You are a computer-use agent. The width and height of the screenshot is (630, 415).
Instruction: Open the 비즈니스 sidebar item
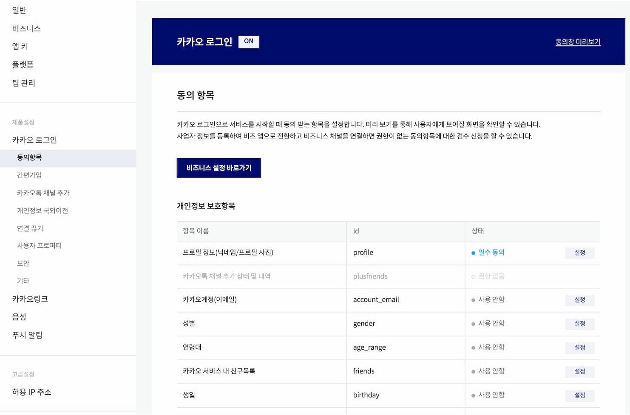[26, 28]
